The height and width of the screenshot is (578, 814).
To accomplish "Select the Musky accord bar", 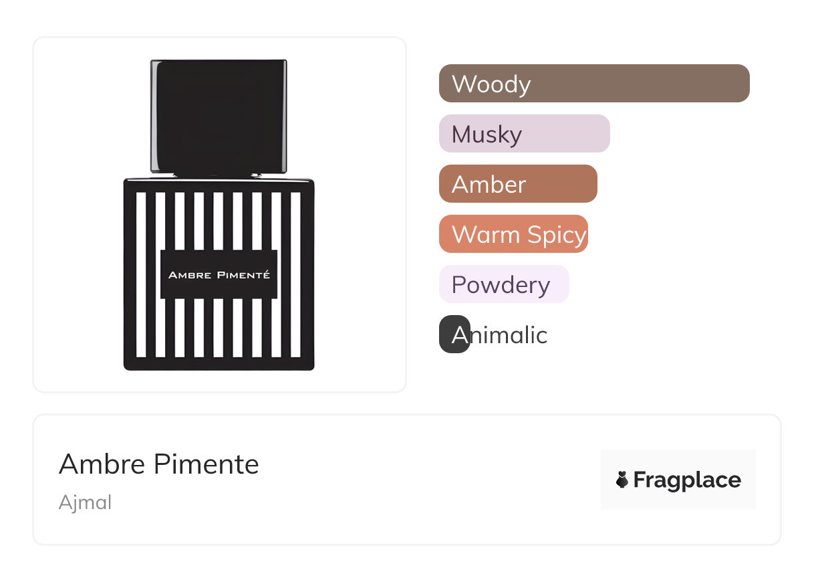I will [524, 134].
